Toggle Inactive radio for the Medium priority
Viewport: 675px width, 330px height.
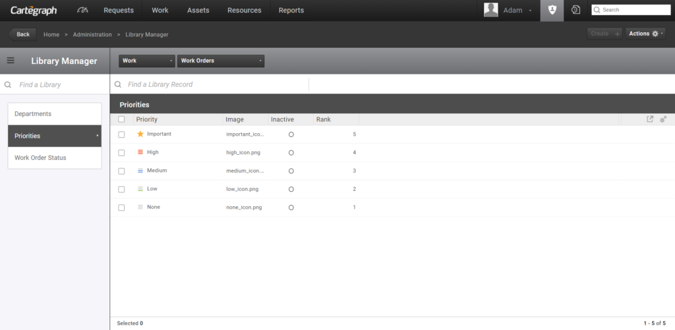291,171
